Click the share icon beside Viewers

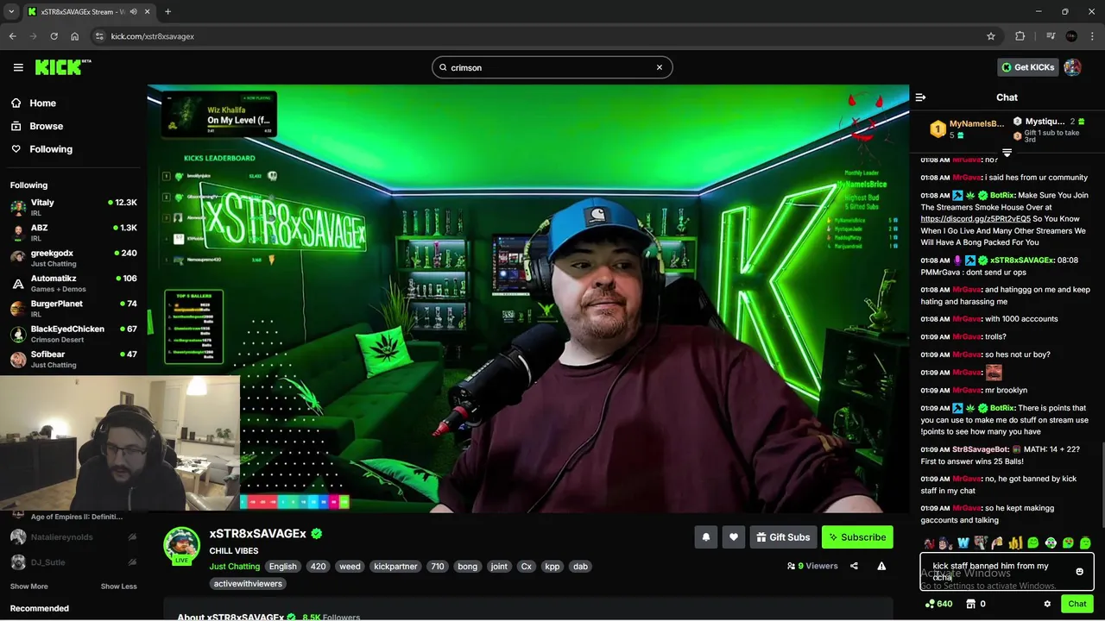pos(854,566)
